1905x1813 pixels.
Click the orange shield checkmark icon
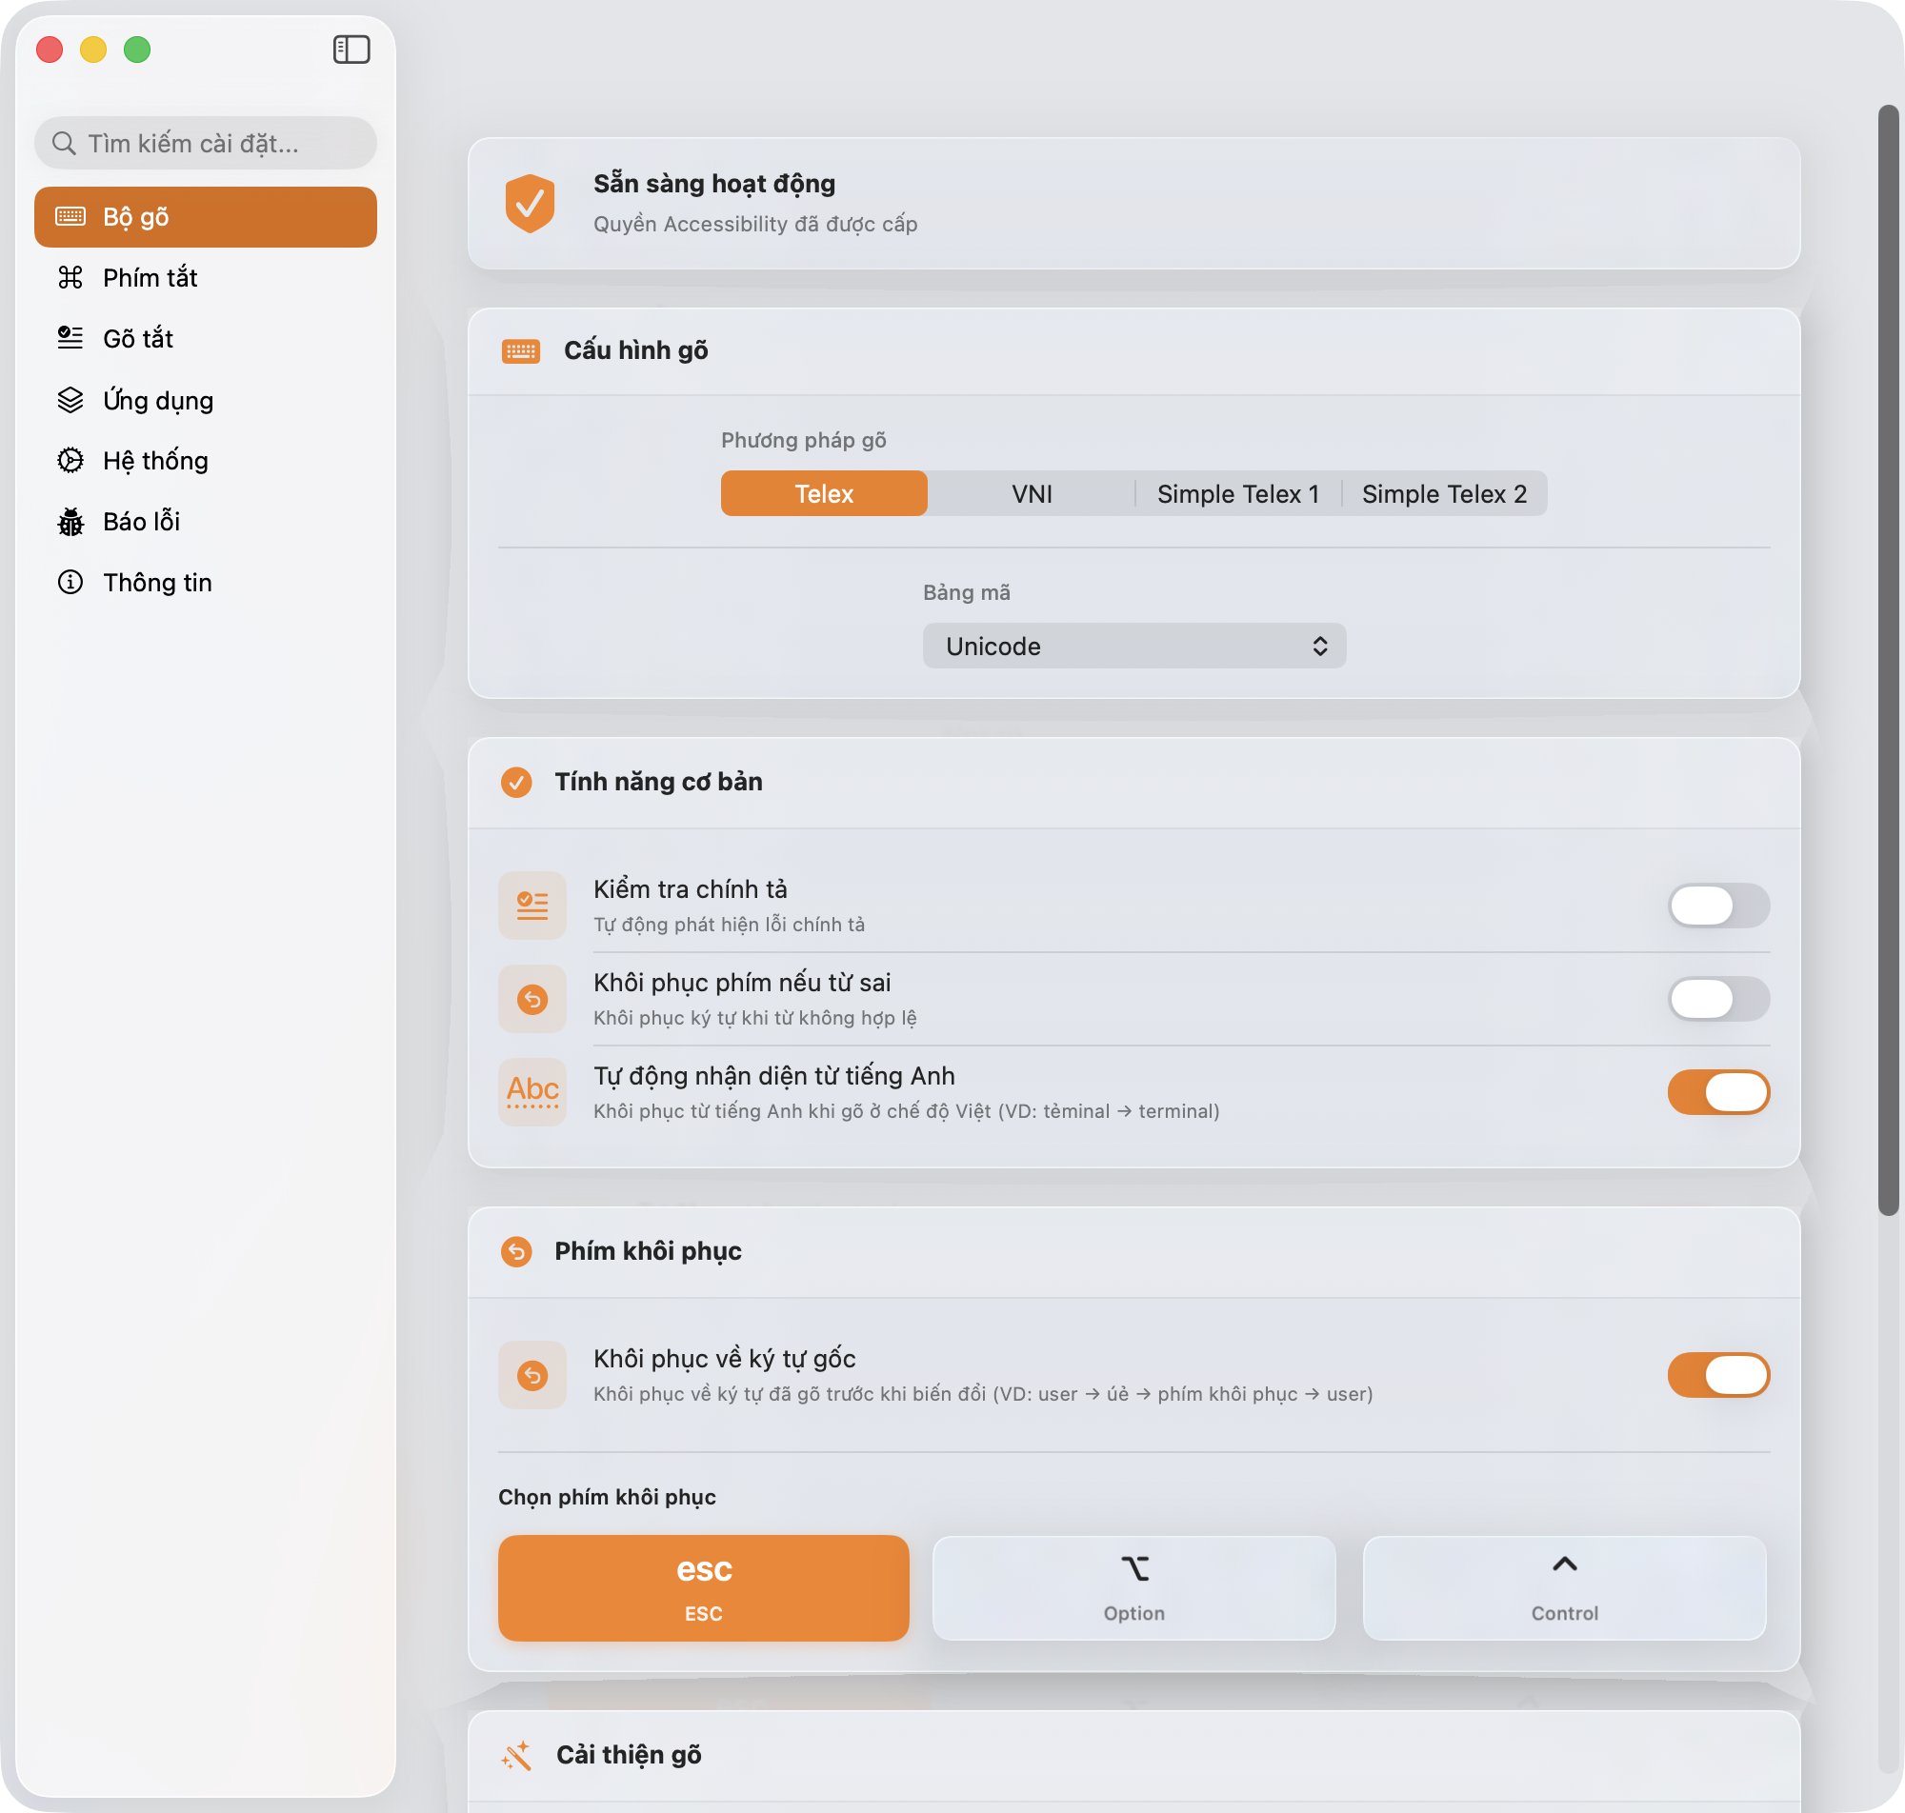(530, 203)
